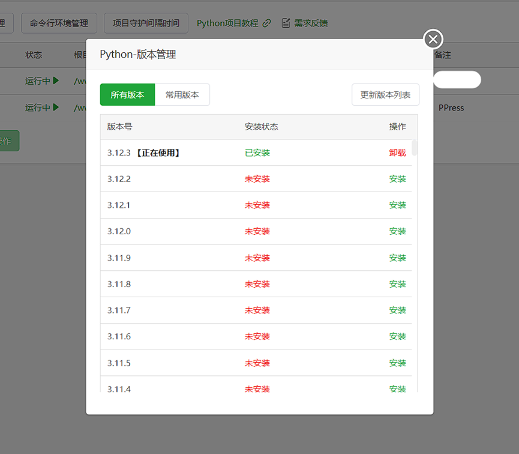519x454 pixels.
Task: Click PPress note in background table
Action: tap(451, 107)
